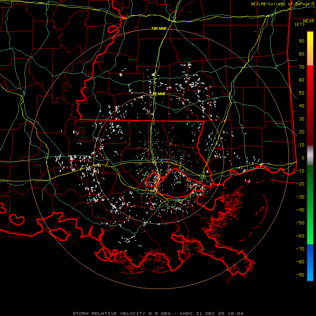
Task: Click the 100 NMI range ring label
Action: pyautogui.click(x=159, y=29)
